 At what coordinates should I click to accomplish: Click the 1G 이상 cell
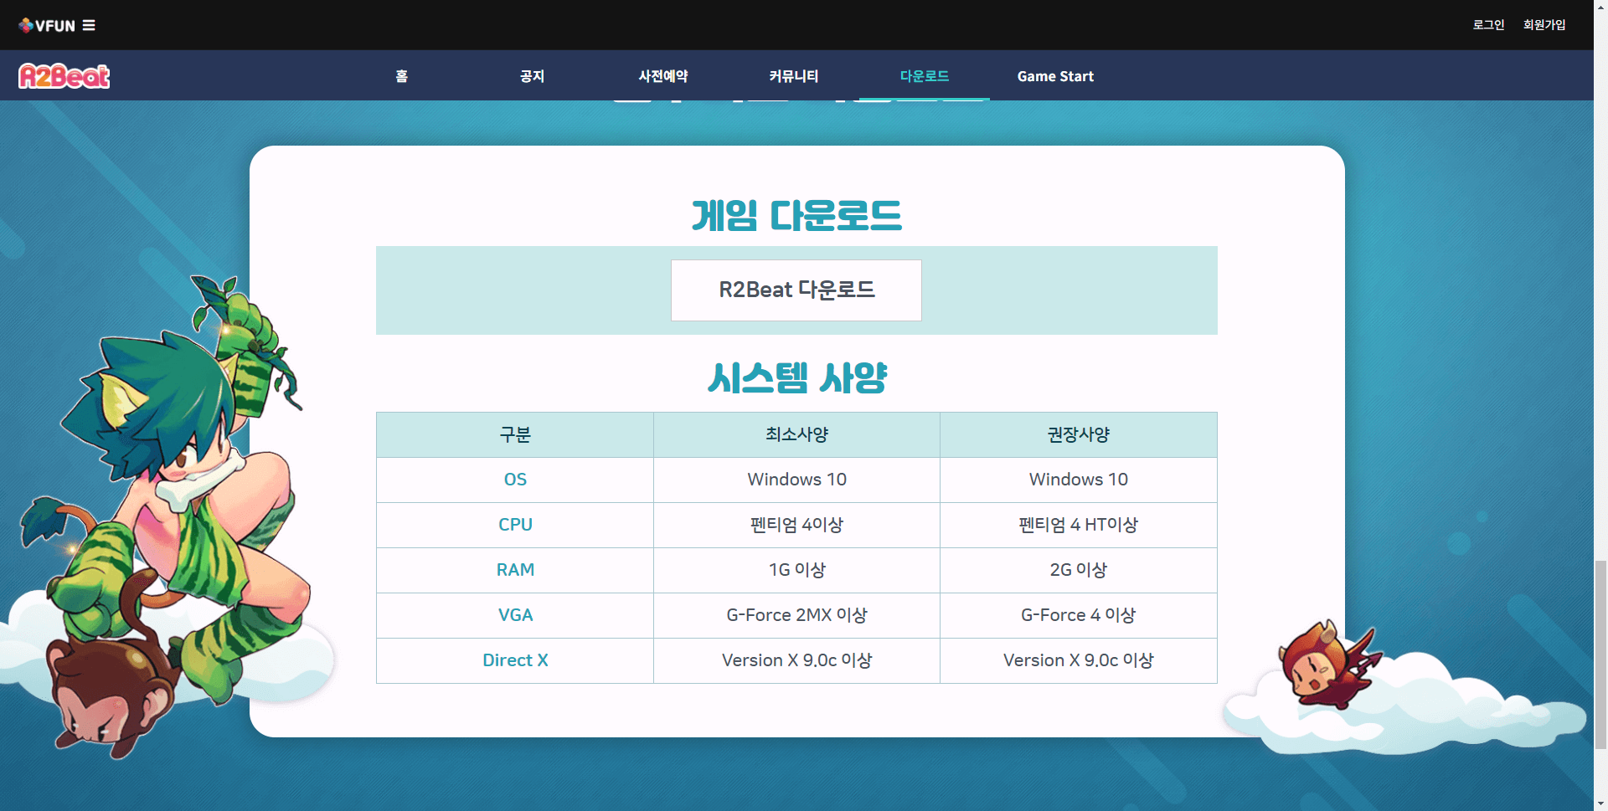[x=796, y=570]
